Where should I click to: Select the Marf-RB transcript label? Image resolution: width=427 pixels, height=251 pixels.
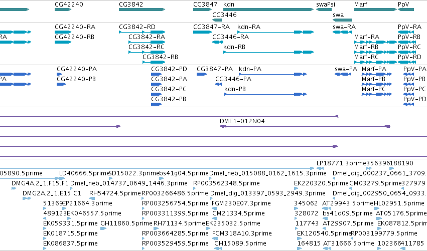366,47
